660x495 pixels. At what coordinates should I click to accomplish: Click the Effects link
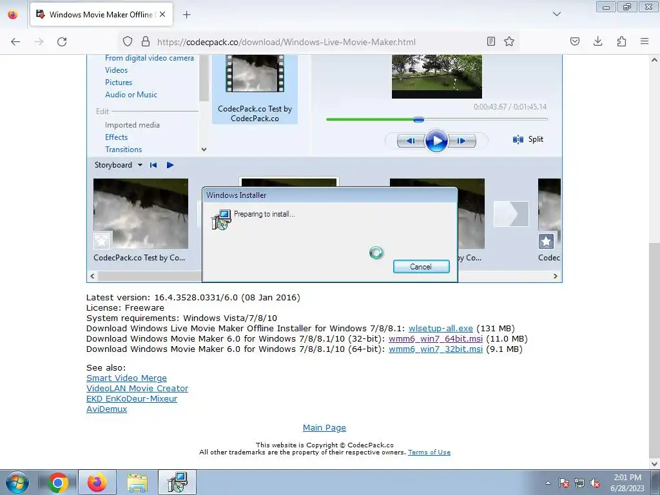tap(116, 137)
